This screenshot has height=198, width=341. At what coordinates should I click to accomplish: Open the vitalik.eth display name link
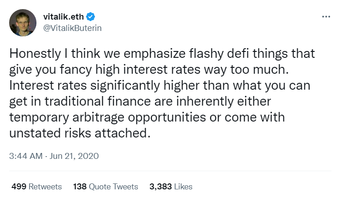63,17
